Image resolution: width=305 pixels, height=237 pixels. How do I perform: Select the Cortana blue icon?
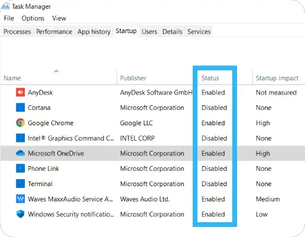click(x=20, y=108)
